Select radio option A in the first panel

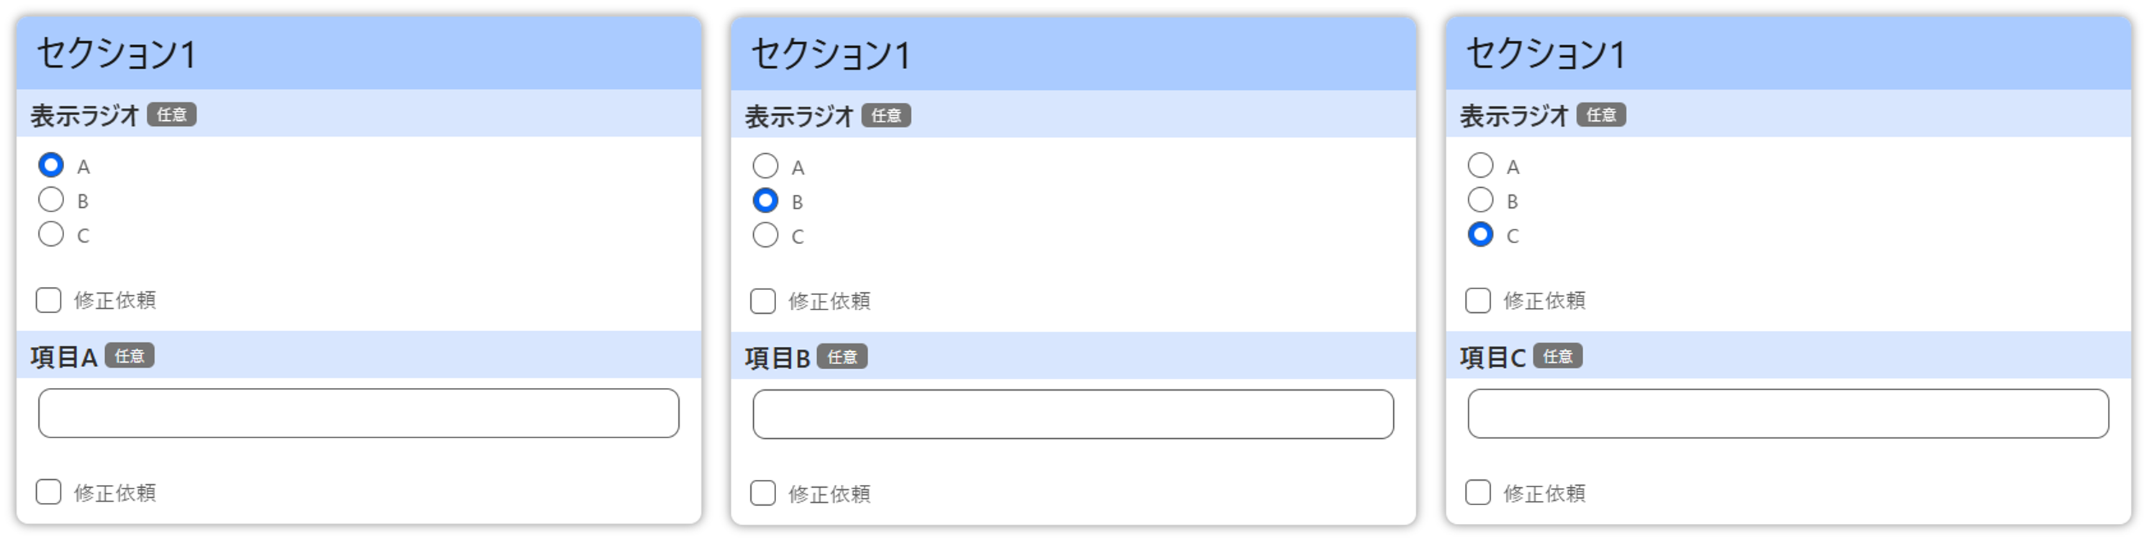pyautogui.click(x=52, y=166)
